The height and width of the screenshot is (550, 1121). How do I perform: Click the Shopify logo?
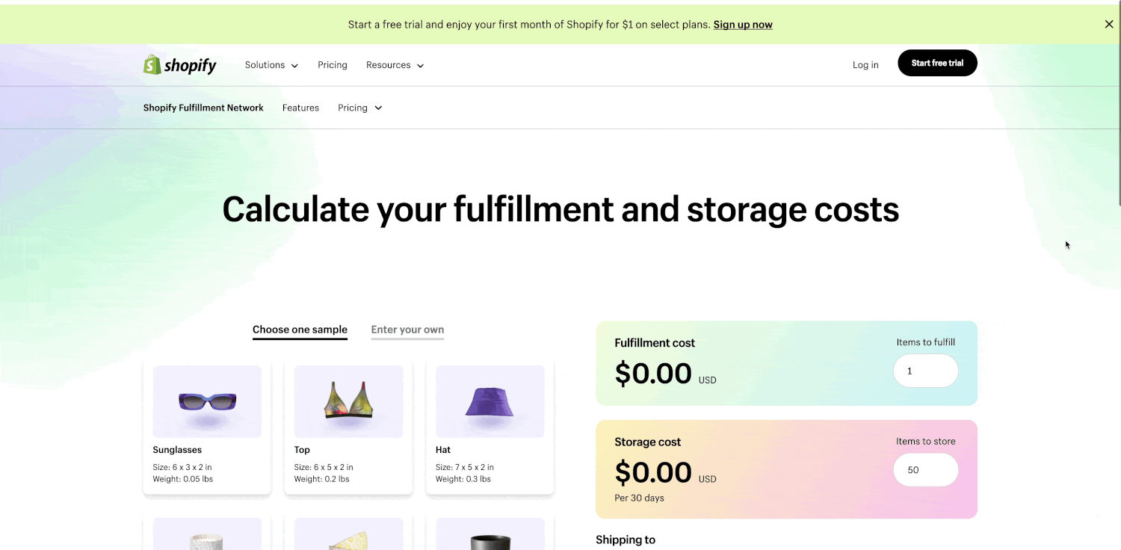180,65
